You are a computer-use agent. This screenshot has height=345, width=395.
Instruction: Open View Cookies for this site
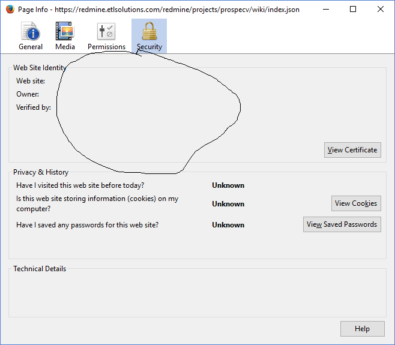[x=356, y=203]
